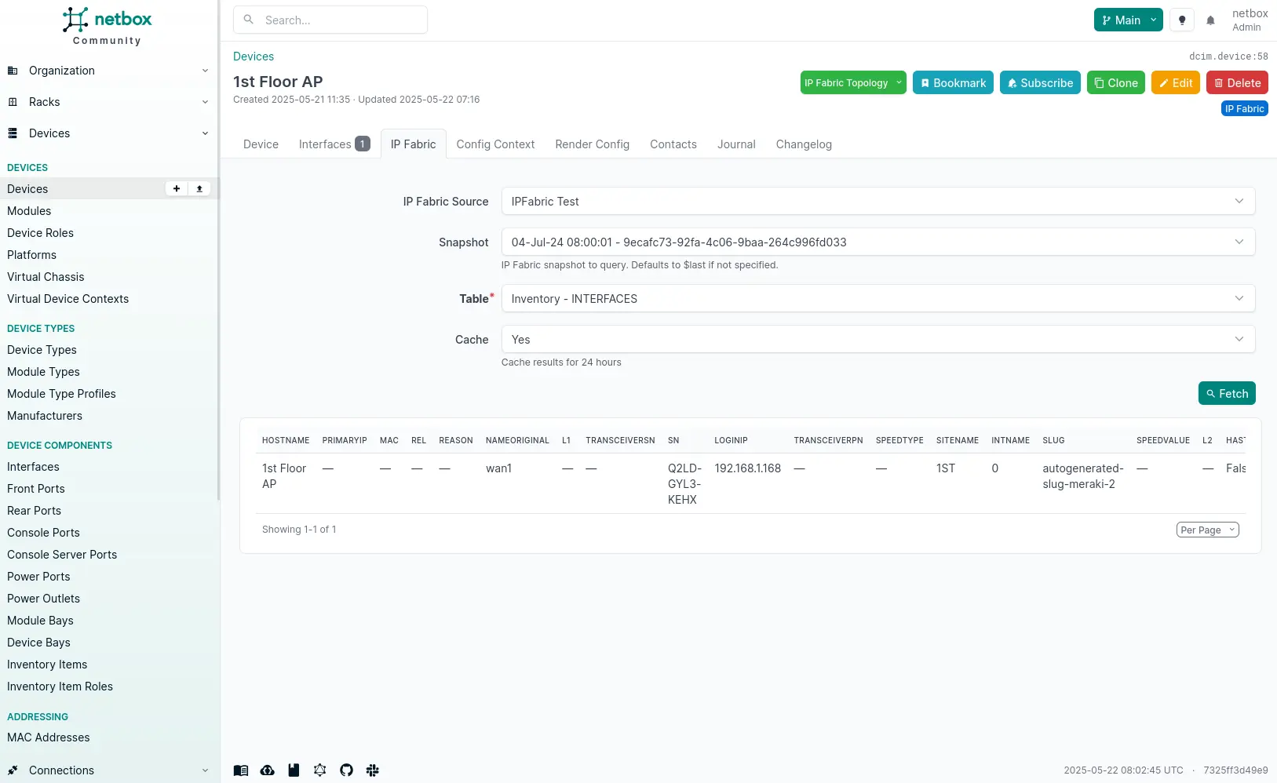The height and width of the screenshot is (783, 1277).
Task: Click the Slack icon in footer
Action: click(373, 770)
